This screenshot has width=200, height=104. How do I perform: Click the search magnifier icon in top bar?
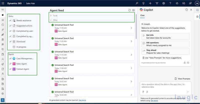click(x=137, y=3)
